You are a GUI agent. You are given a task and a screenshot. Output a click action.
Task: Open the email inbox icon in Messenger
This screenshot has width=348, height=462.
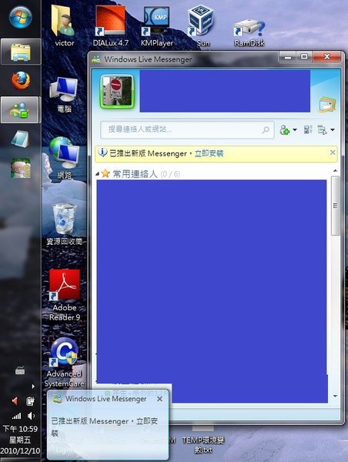(x=328, y=104)
